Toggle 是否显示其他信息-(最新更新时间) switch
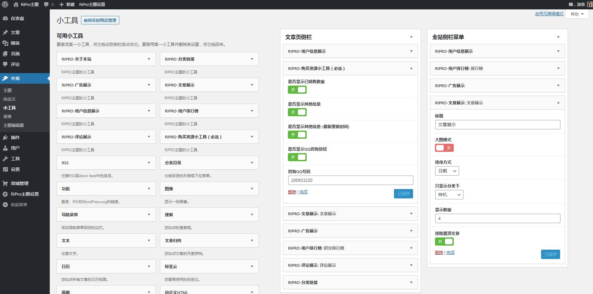Image resolution: width=593 pixels, height=294 pixels. [297, 135]
